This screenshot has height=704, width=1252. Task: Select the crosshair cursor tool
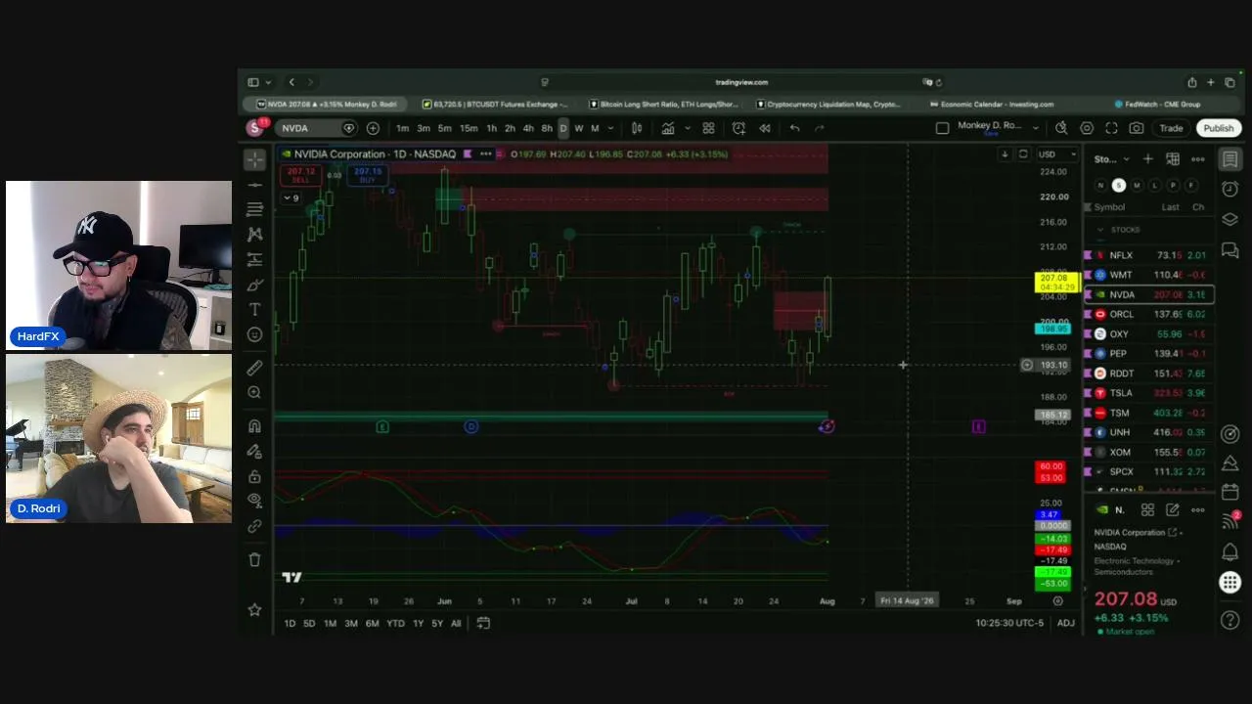[x=255, y=159]
